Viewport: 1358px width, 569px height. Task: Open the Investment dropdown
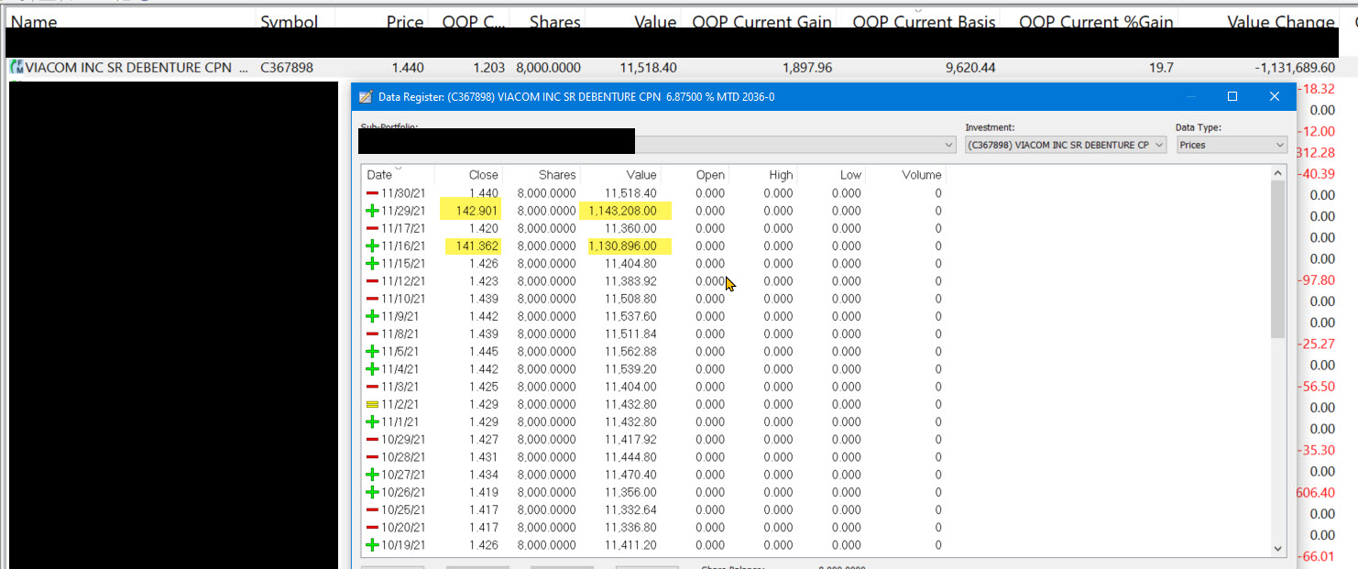click(1159, 145)
